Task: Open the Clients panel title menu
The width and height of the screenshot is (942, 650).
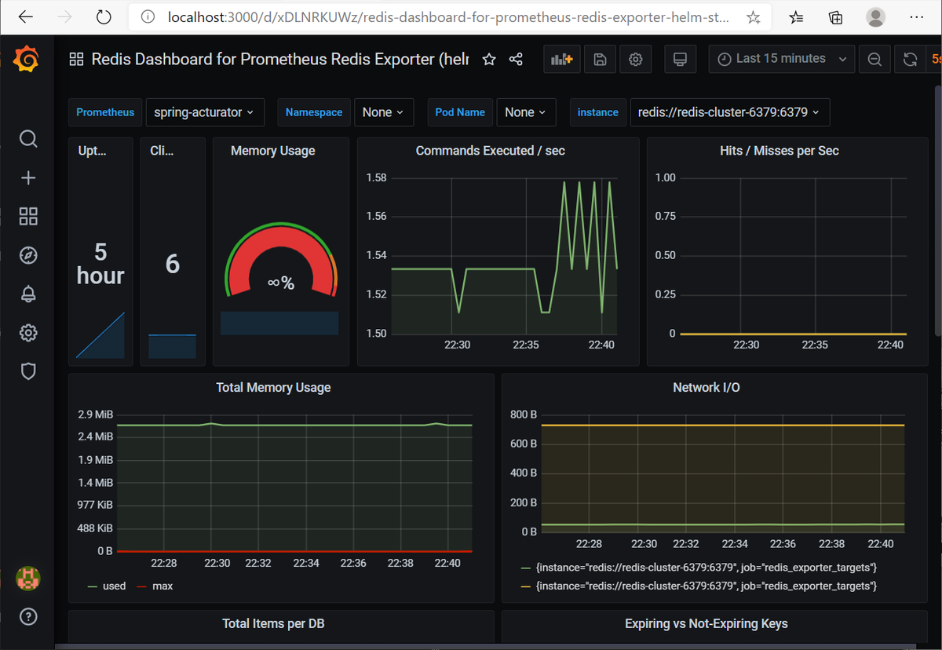Action: [162, 151]
